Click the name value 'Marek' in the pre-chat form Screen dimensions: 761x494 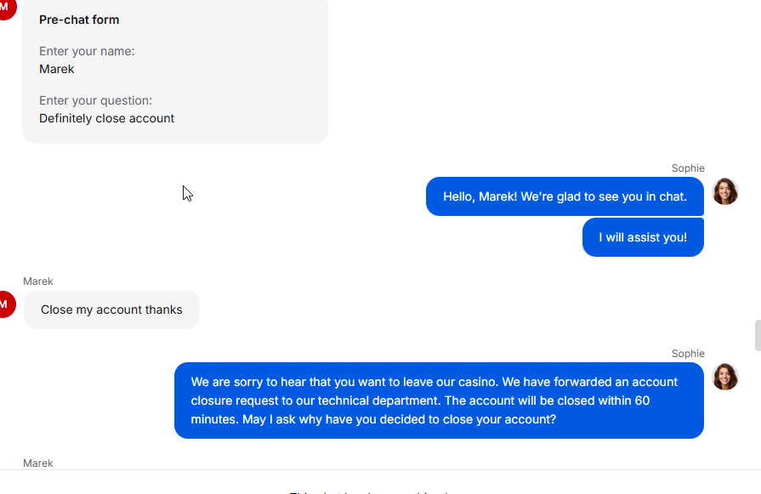click(x=57, y=69)
